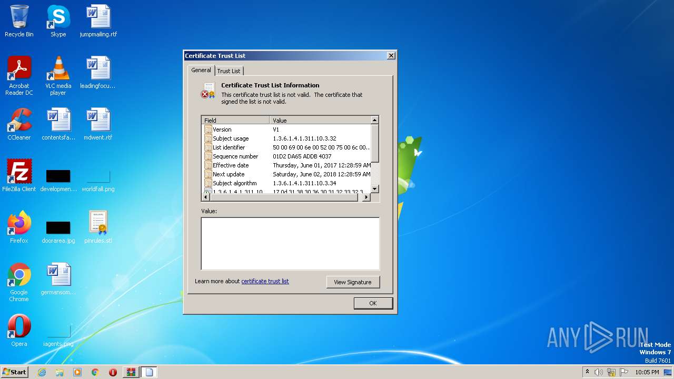The height and width of the screenshot is (379, 674).
Task: Select the Next update field row
Action: [x=286, y=174]
